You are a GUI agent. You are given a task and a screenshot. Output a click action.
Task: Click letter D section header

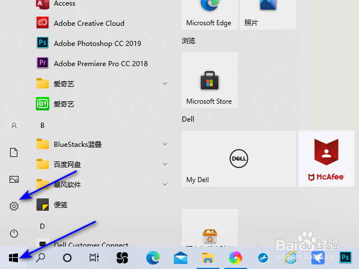[43, 226]
